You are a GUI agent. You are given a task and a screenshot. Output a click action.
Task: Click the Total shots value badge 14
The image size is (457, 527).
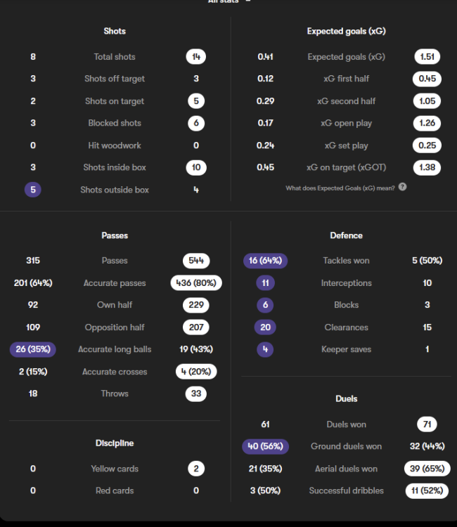(x=195, y=57)
